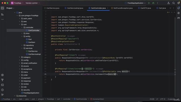The height and width of the screenshot is (102, 181).
Task: Switch to CartDTO.java tab
Action: point(145,8)
